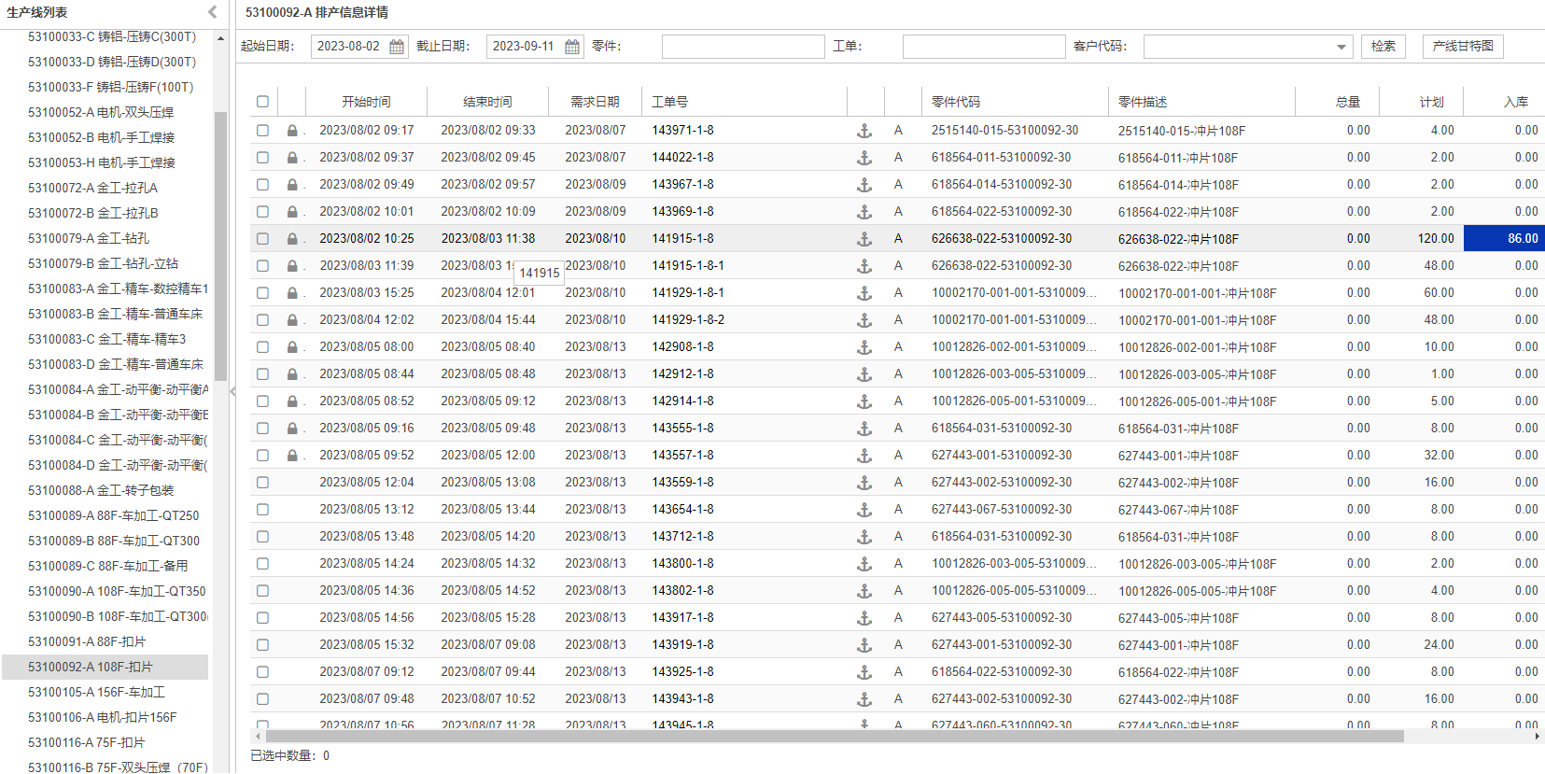Select line 53100033-C 铸铝-压铸C(300T)
Viewport: 1545px width, 774px height.
point(112,37)
